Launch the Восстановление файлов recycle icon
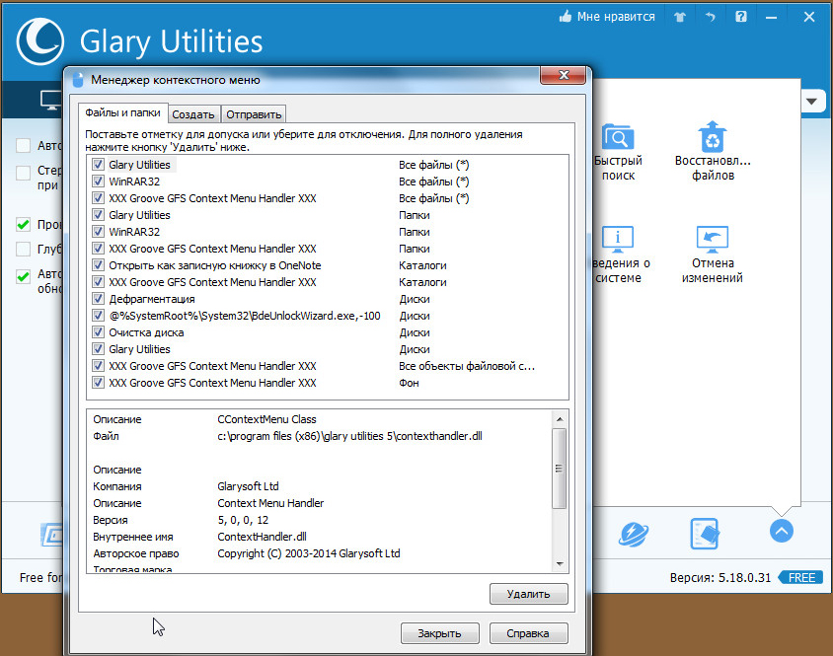The width and height of the screenshot is (833, 656). [712, 139]
